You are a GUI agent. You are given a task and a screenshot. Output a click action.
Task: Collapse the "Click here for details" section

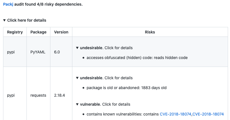(24, 20)
